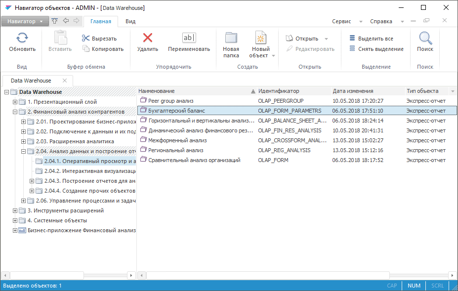Click the Удалить red cross icon
Viewport: 458px width, 291px height.
point(147,38)
